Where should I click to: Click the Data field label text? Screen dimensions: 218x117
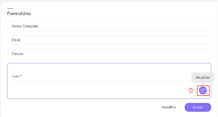pyautogui.click(x=15, y=77)
